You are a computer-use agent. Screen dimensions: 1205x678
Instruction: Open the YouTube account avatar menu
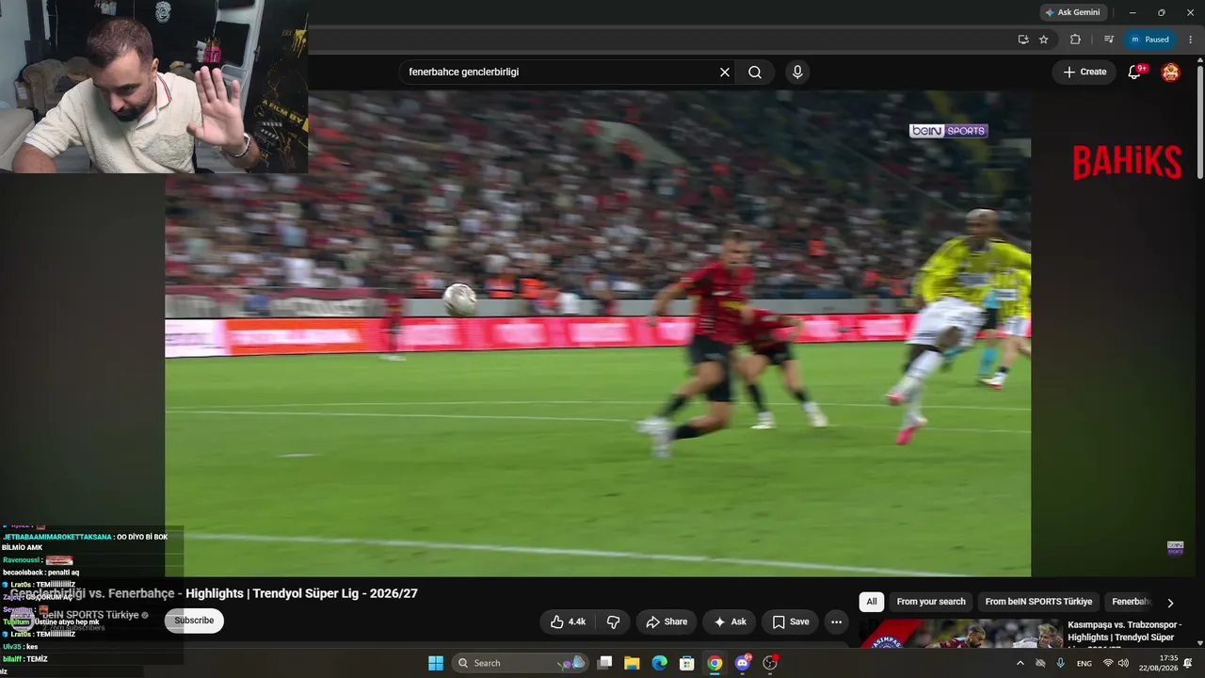coord(1170,73)
